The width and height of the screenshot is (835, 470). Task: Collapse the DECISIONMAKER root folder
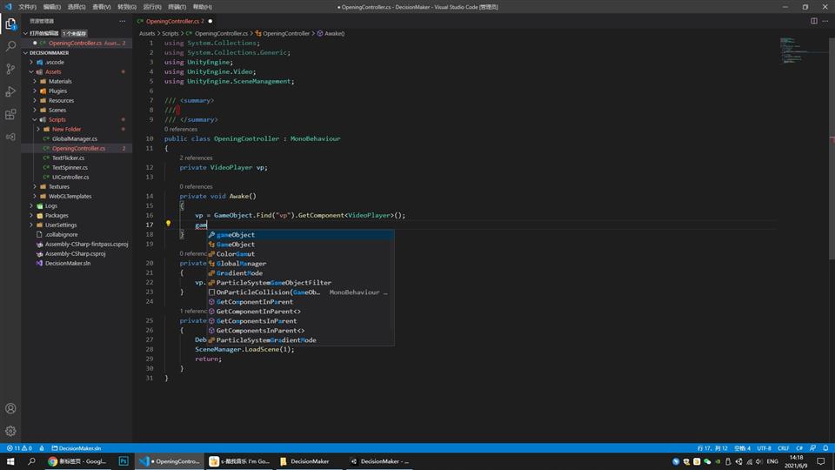[x=25, y=53]
